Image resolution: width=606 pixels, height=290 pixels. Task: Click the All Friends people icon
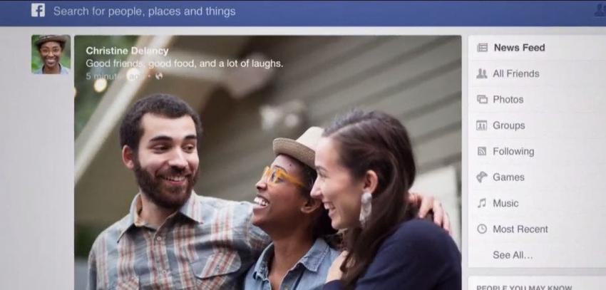pyautogui.click(x=481, y=73)
